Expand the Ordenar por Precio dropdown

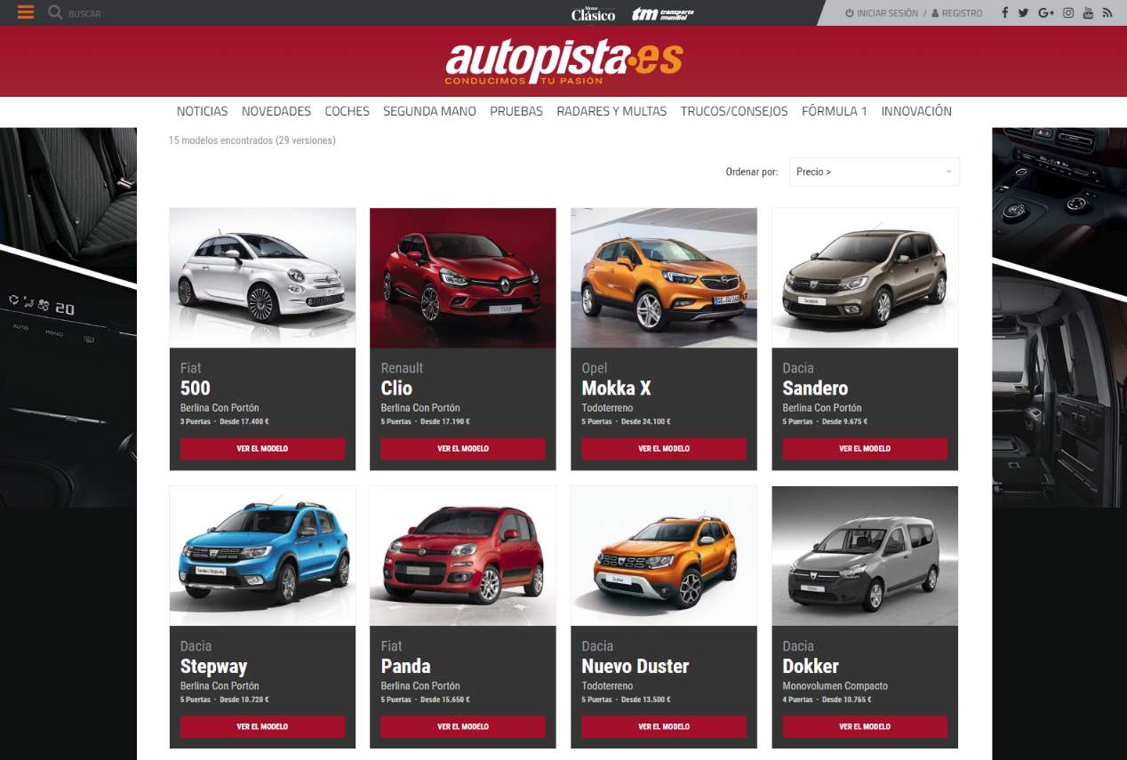point(875,172)
